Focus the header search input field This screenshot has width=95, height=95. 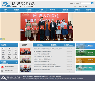coord(86,3)
